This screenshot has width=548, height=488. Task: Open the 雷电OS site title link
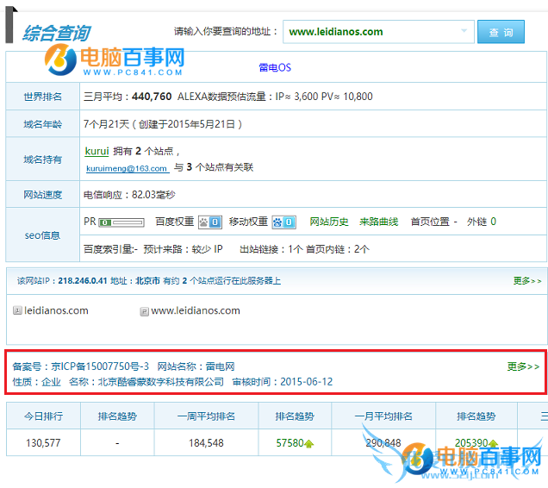(x=275, y=67)
